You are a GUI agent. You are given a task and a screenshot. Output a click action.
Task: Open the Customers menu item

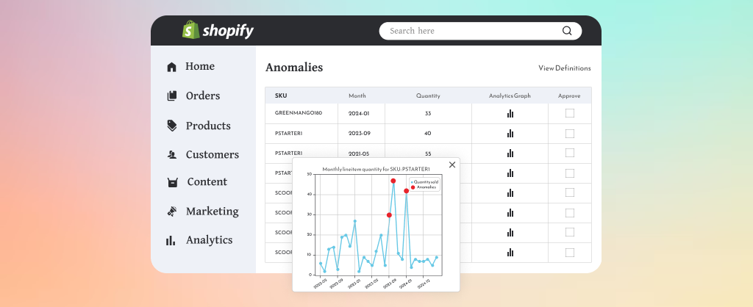tap(212, 154)
